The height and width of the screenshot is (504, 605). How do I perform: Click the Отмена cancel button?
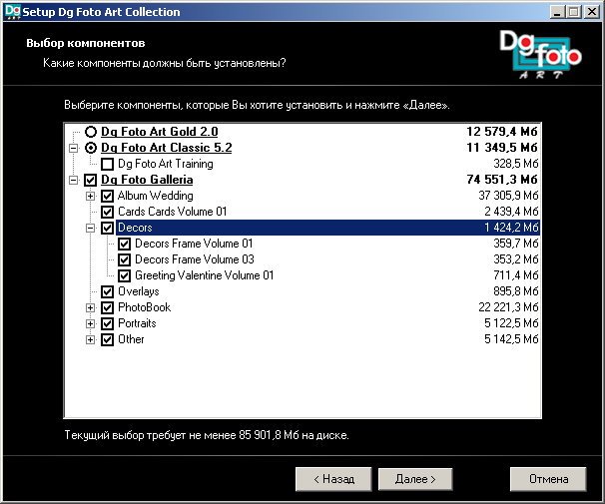pyautogui.click(x=548, y=479)
